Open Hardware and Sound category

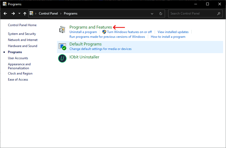(22, 46)
